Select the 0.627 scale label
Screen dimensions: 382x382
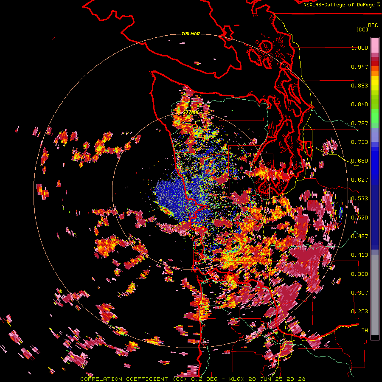tap(360, 180)
